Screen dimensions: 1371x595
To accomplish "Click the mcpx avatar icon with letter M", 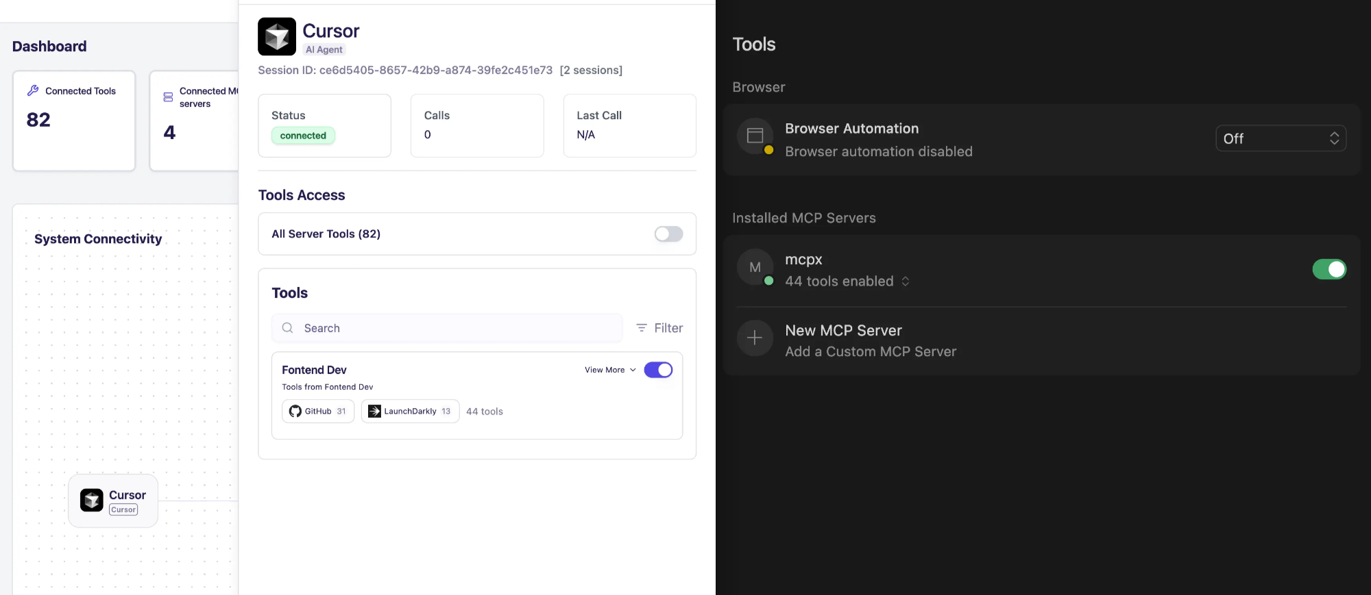I will tap(755, 267).
